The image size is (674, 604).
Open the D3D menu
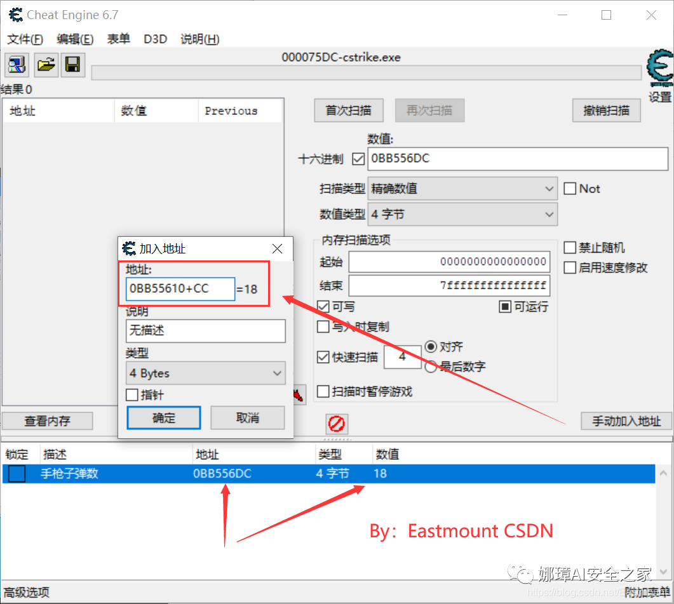[x=155, y=39]
